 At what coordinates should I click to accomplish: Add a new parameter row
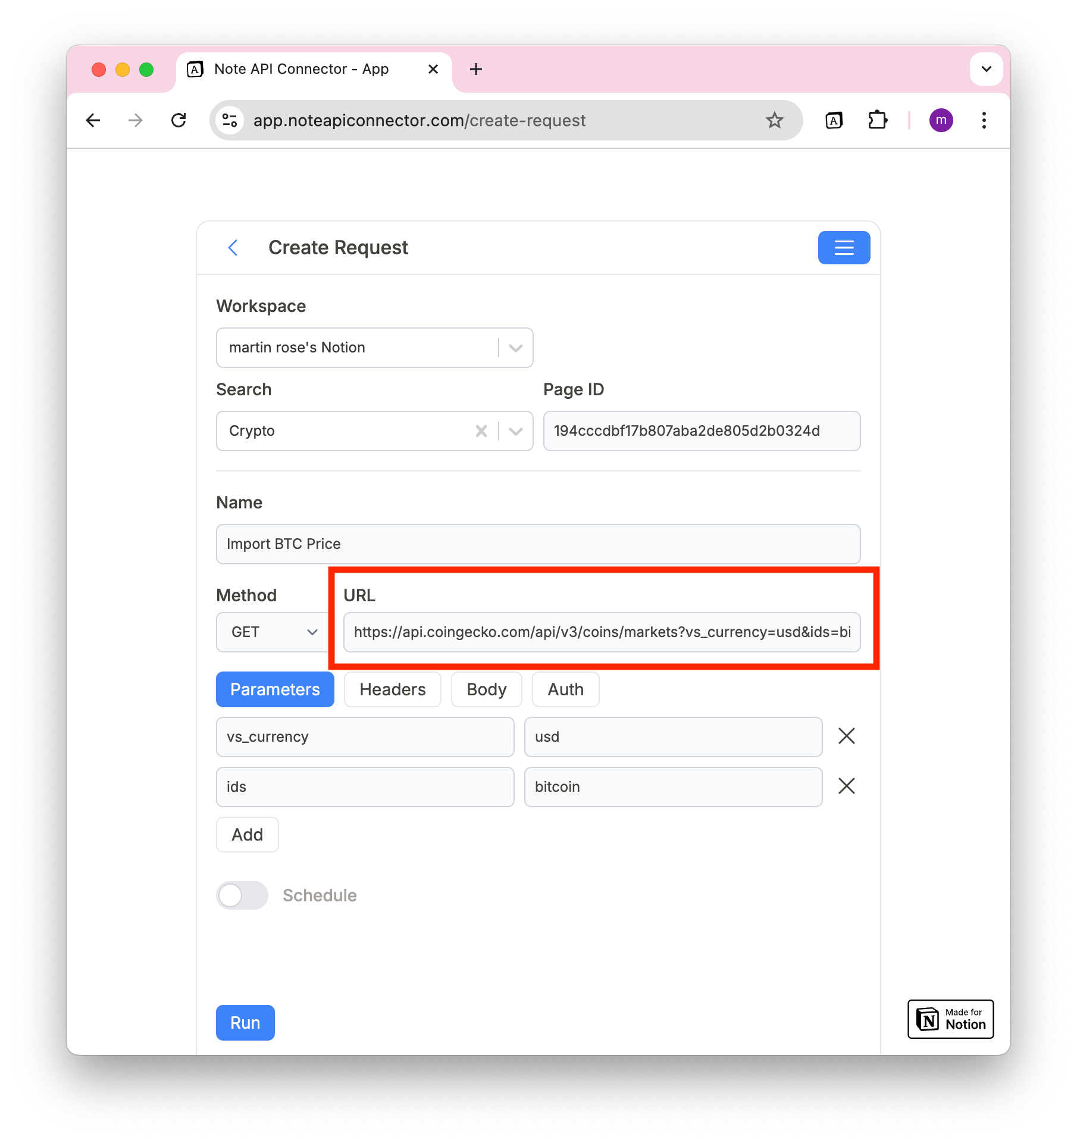click(x=247, y=835)
